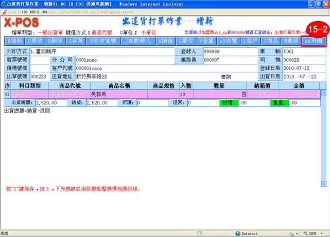This screenshot has width=330, height=237.
Task: Click the E增新 toolbar button
Action: click(x=14, y=41)
